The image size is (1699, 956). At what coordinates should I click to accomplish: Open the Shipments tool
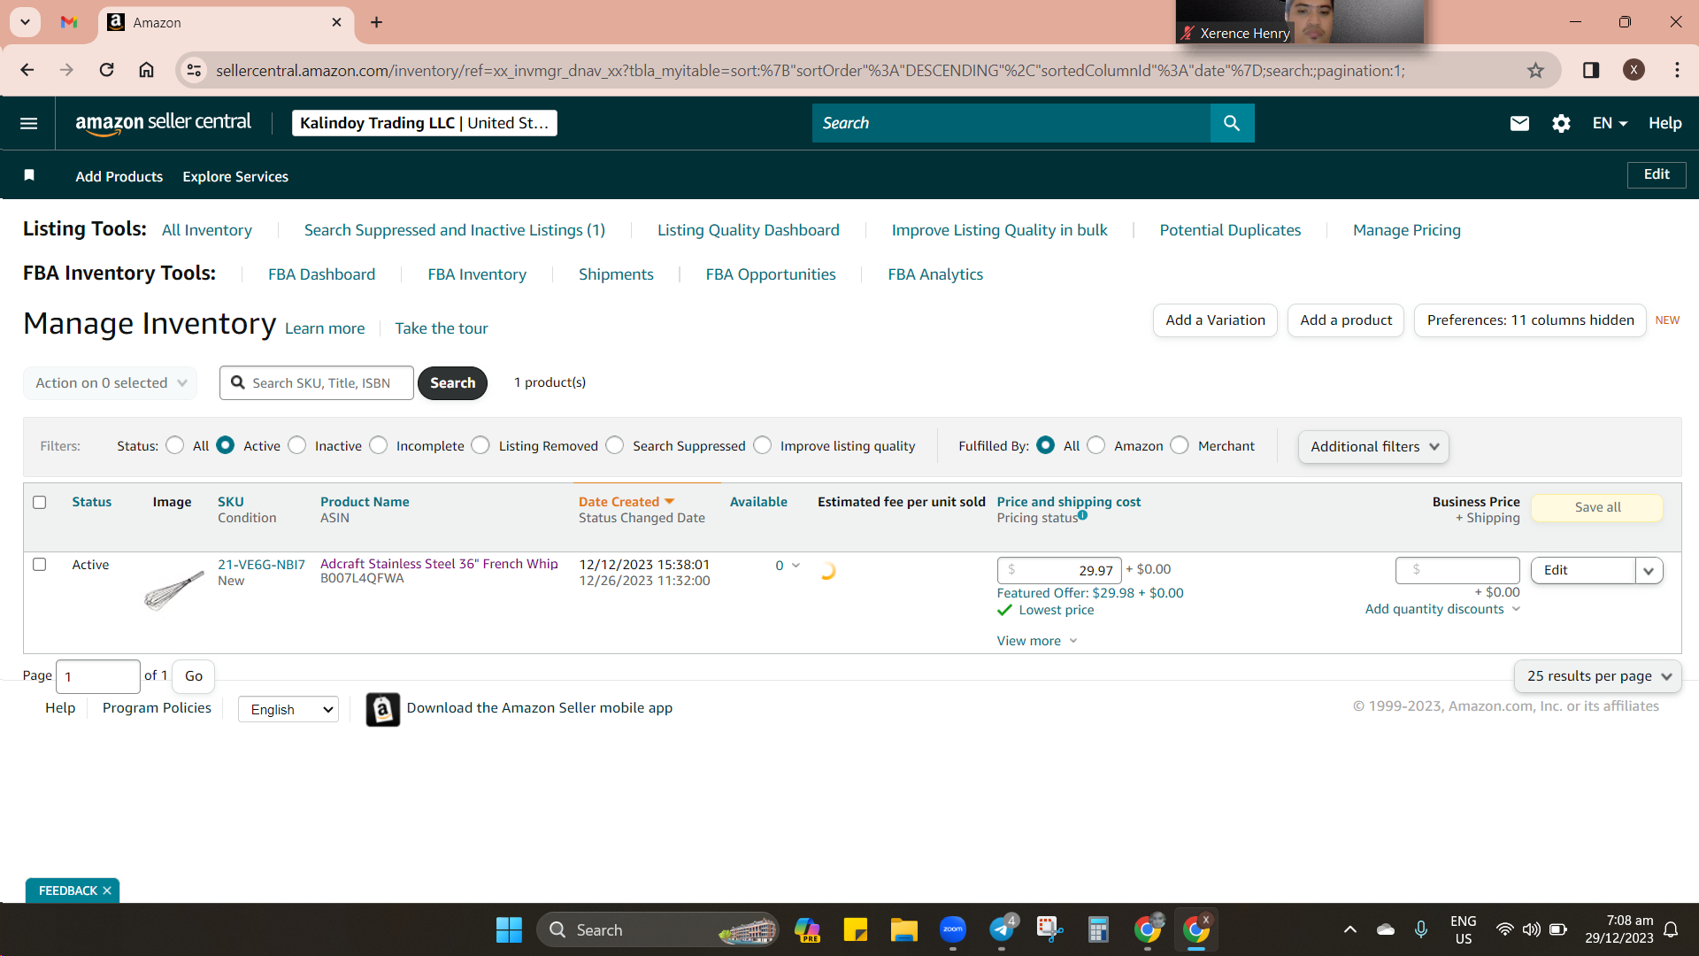(616, 274)
